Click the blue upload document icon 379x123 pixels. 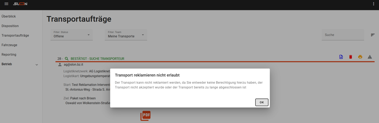point(341,57)
